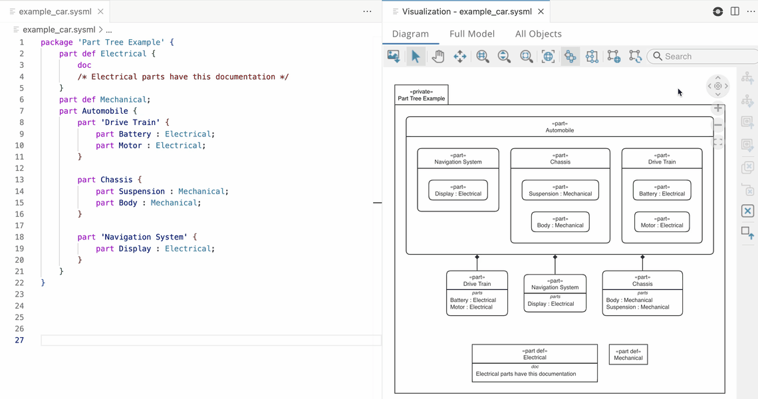This screenshot has width=758, height=399.
Task: Toggle the split layout icon top right
Action: (x=735, y=11)
